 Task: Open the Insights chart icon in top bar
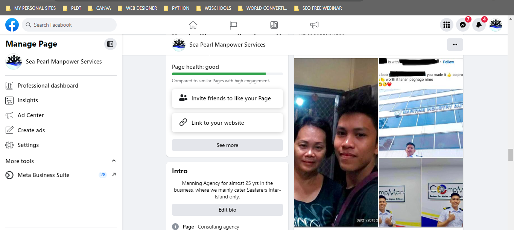click(x=274, y=25)
